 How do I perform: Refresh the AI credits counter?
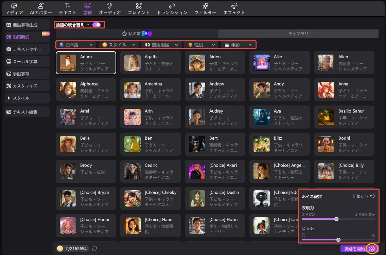click(x=94, y=249)
